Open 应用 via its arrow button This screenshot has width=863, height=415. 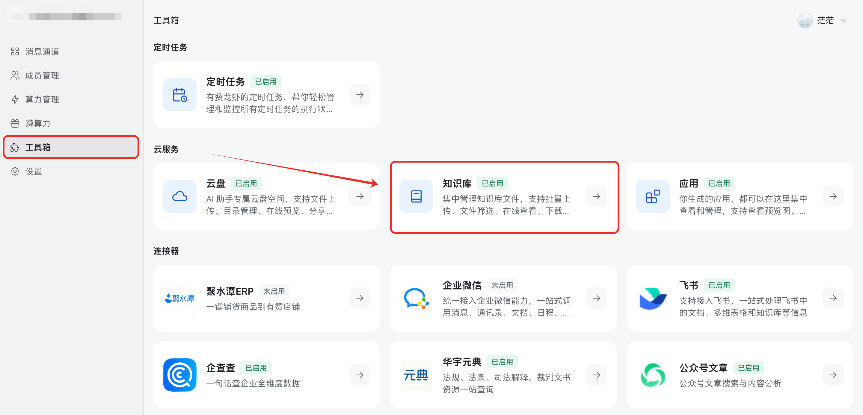click(x=833, y=196)
